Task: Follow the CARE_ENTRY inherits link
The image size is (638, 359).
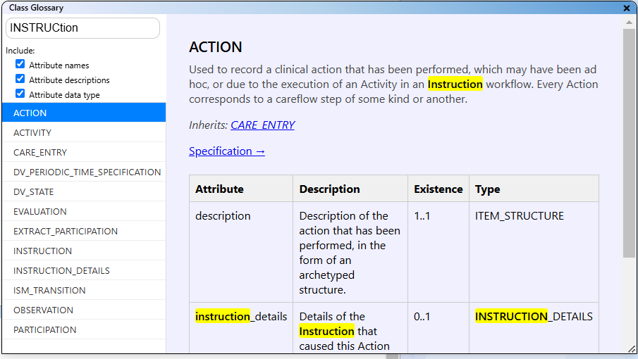Action: click(262, 125)
